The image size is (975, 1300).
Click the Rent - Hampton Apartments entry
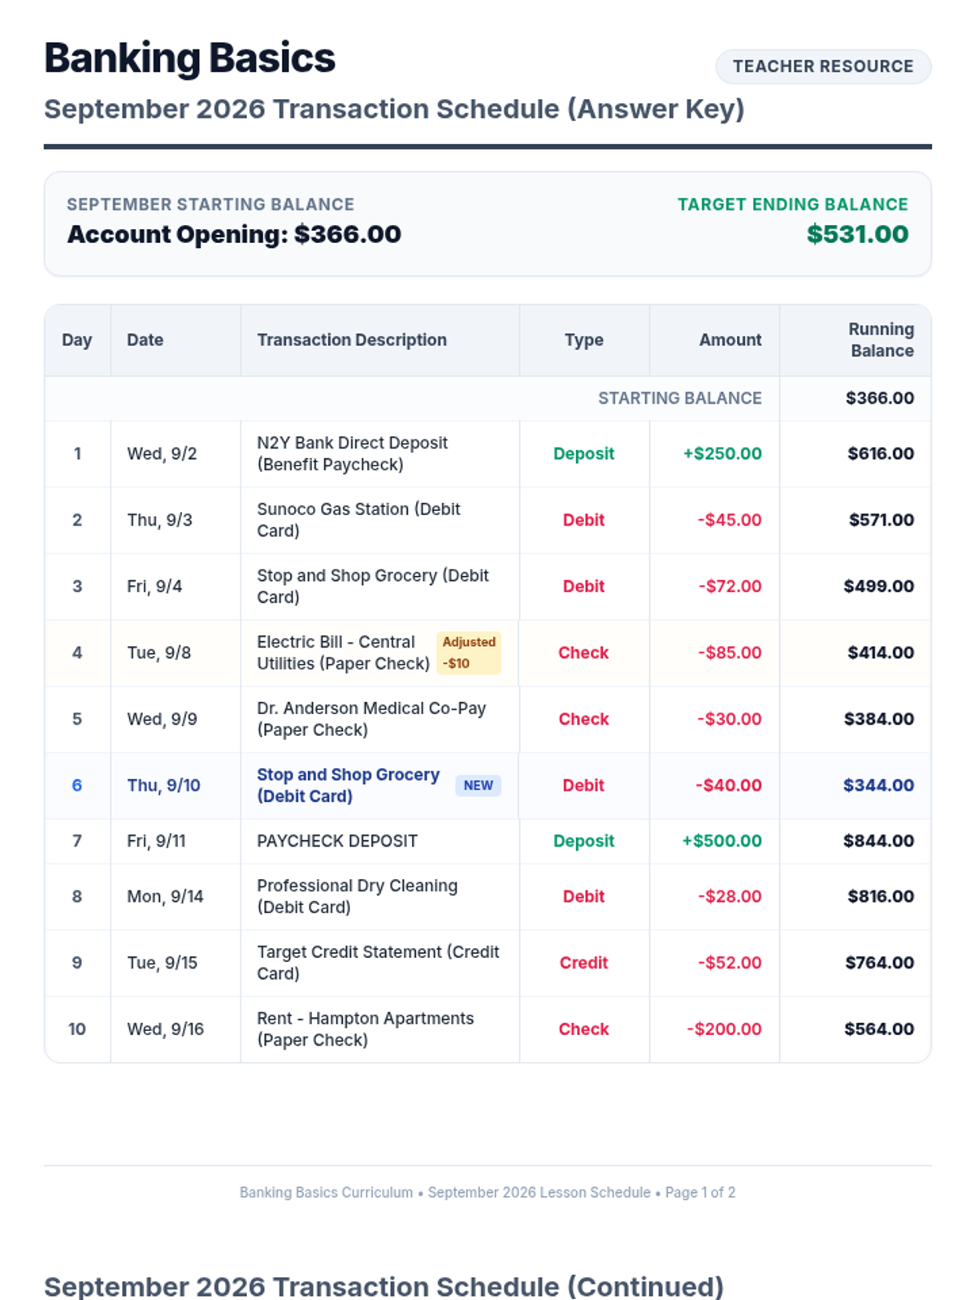click(x=365, y=1029)
